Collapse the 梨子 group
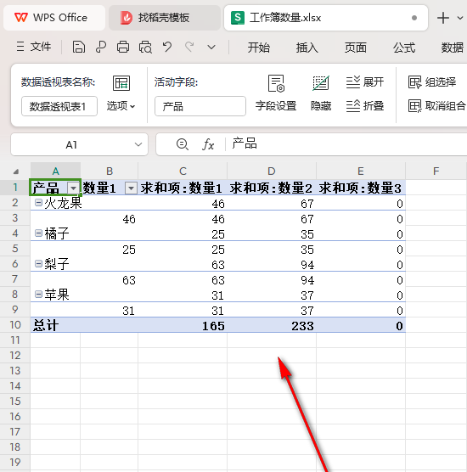Image resolution: width=467 pixels, height=472 pixels. coord(38,264)
